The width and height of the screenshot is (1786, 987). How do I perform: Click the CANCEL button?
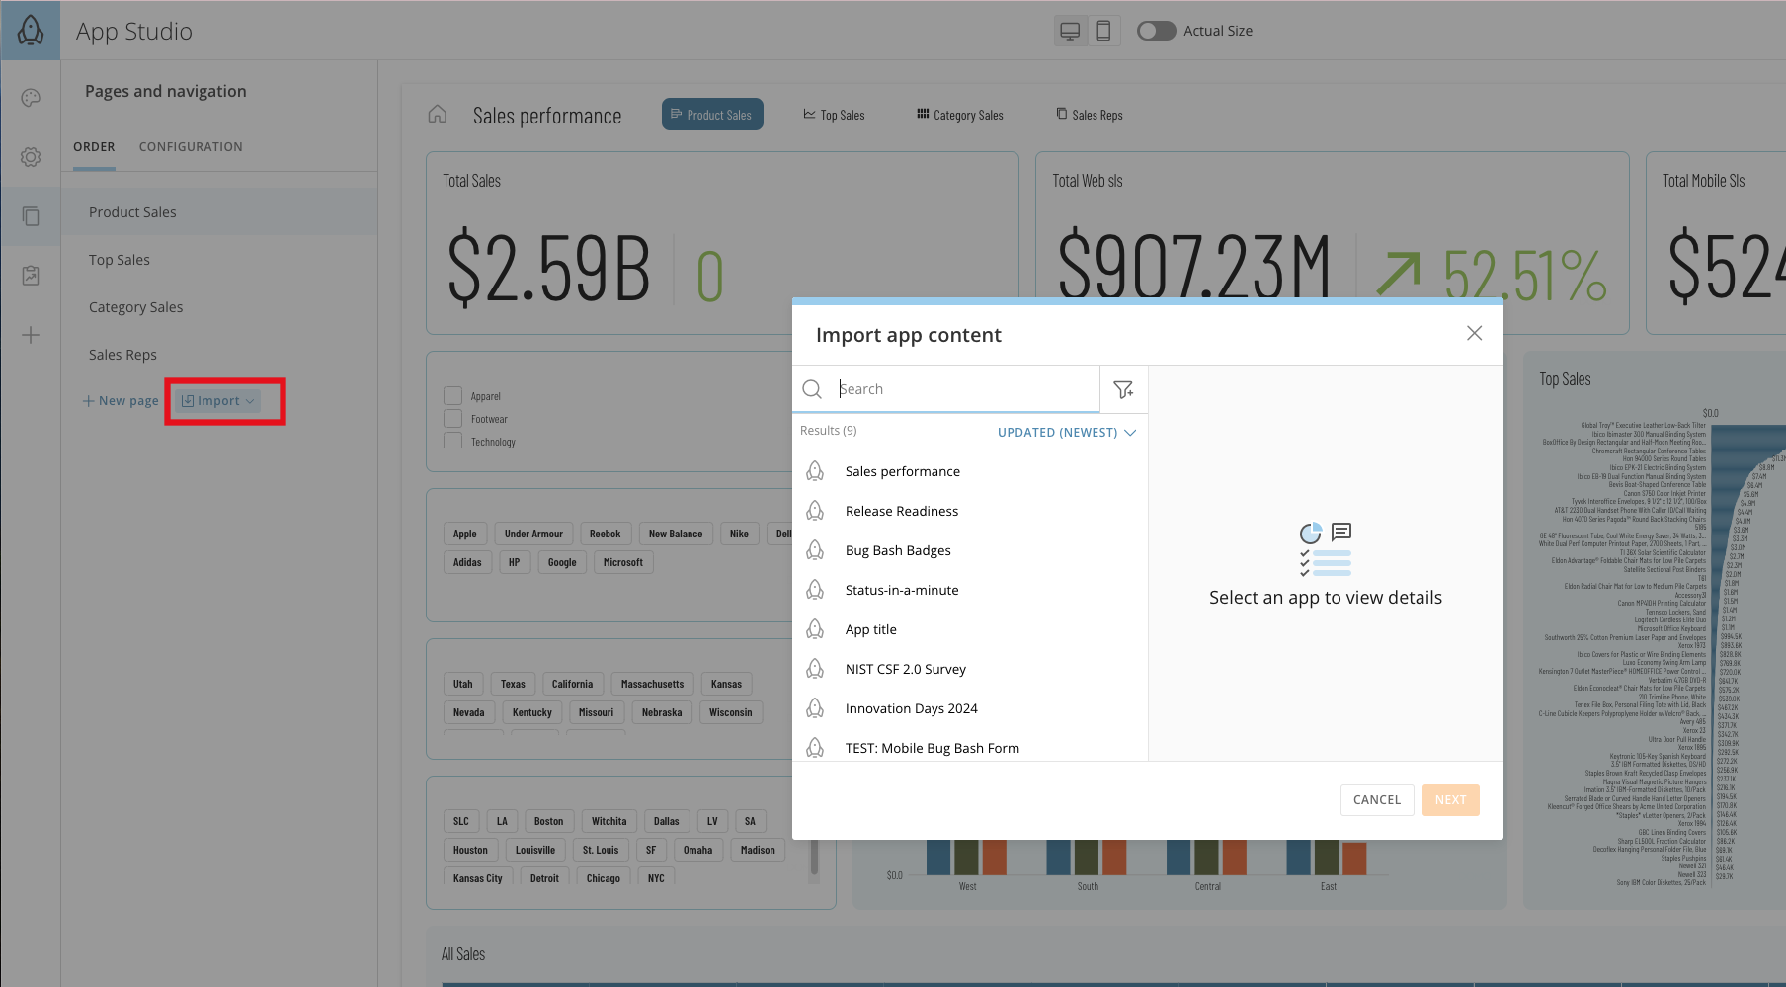point(1377,800)
